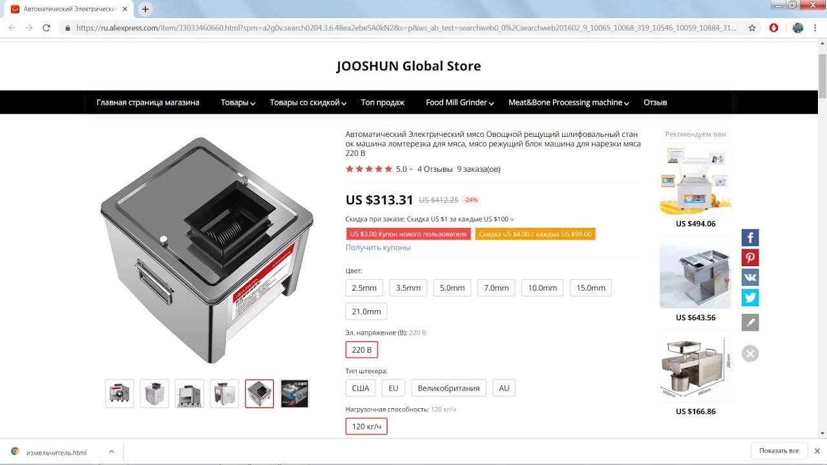Share product via VK icon
The image size is (827, 465).
pyautogui.click(x=750, y=278)
